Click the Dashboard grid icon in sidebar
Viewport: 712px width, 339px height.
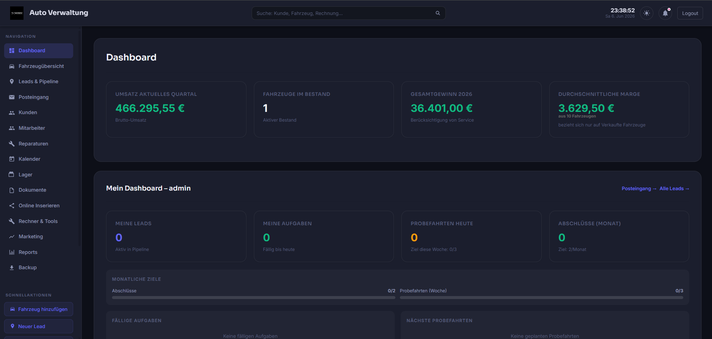(x=12, y=51)
